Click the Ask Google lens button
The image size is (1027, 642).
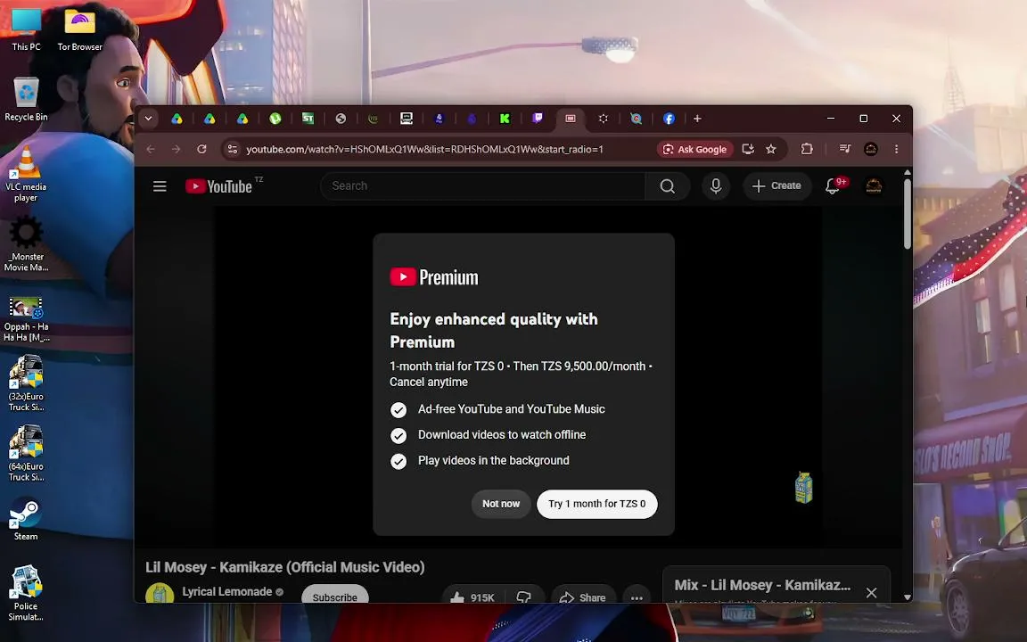[695, 150]
